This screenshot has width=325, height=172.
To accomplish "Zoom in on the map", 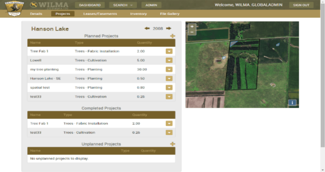I will [192, 26].
